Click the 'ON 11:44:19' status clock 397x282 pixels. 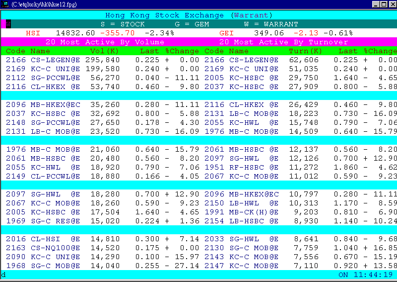[x=365, y=275]
